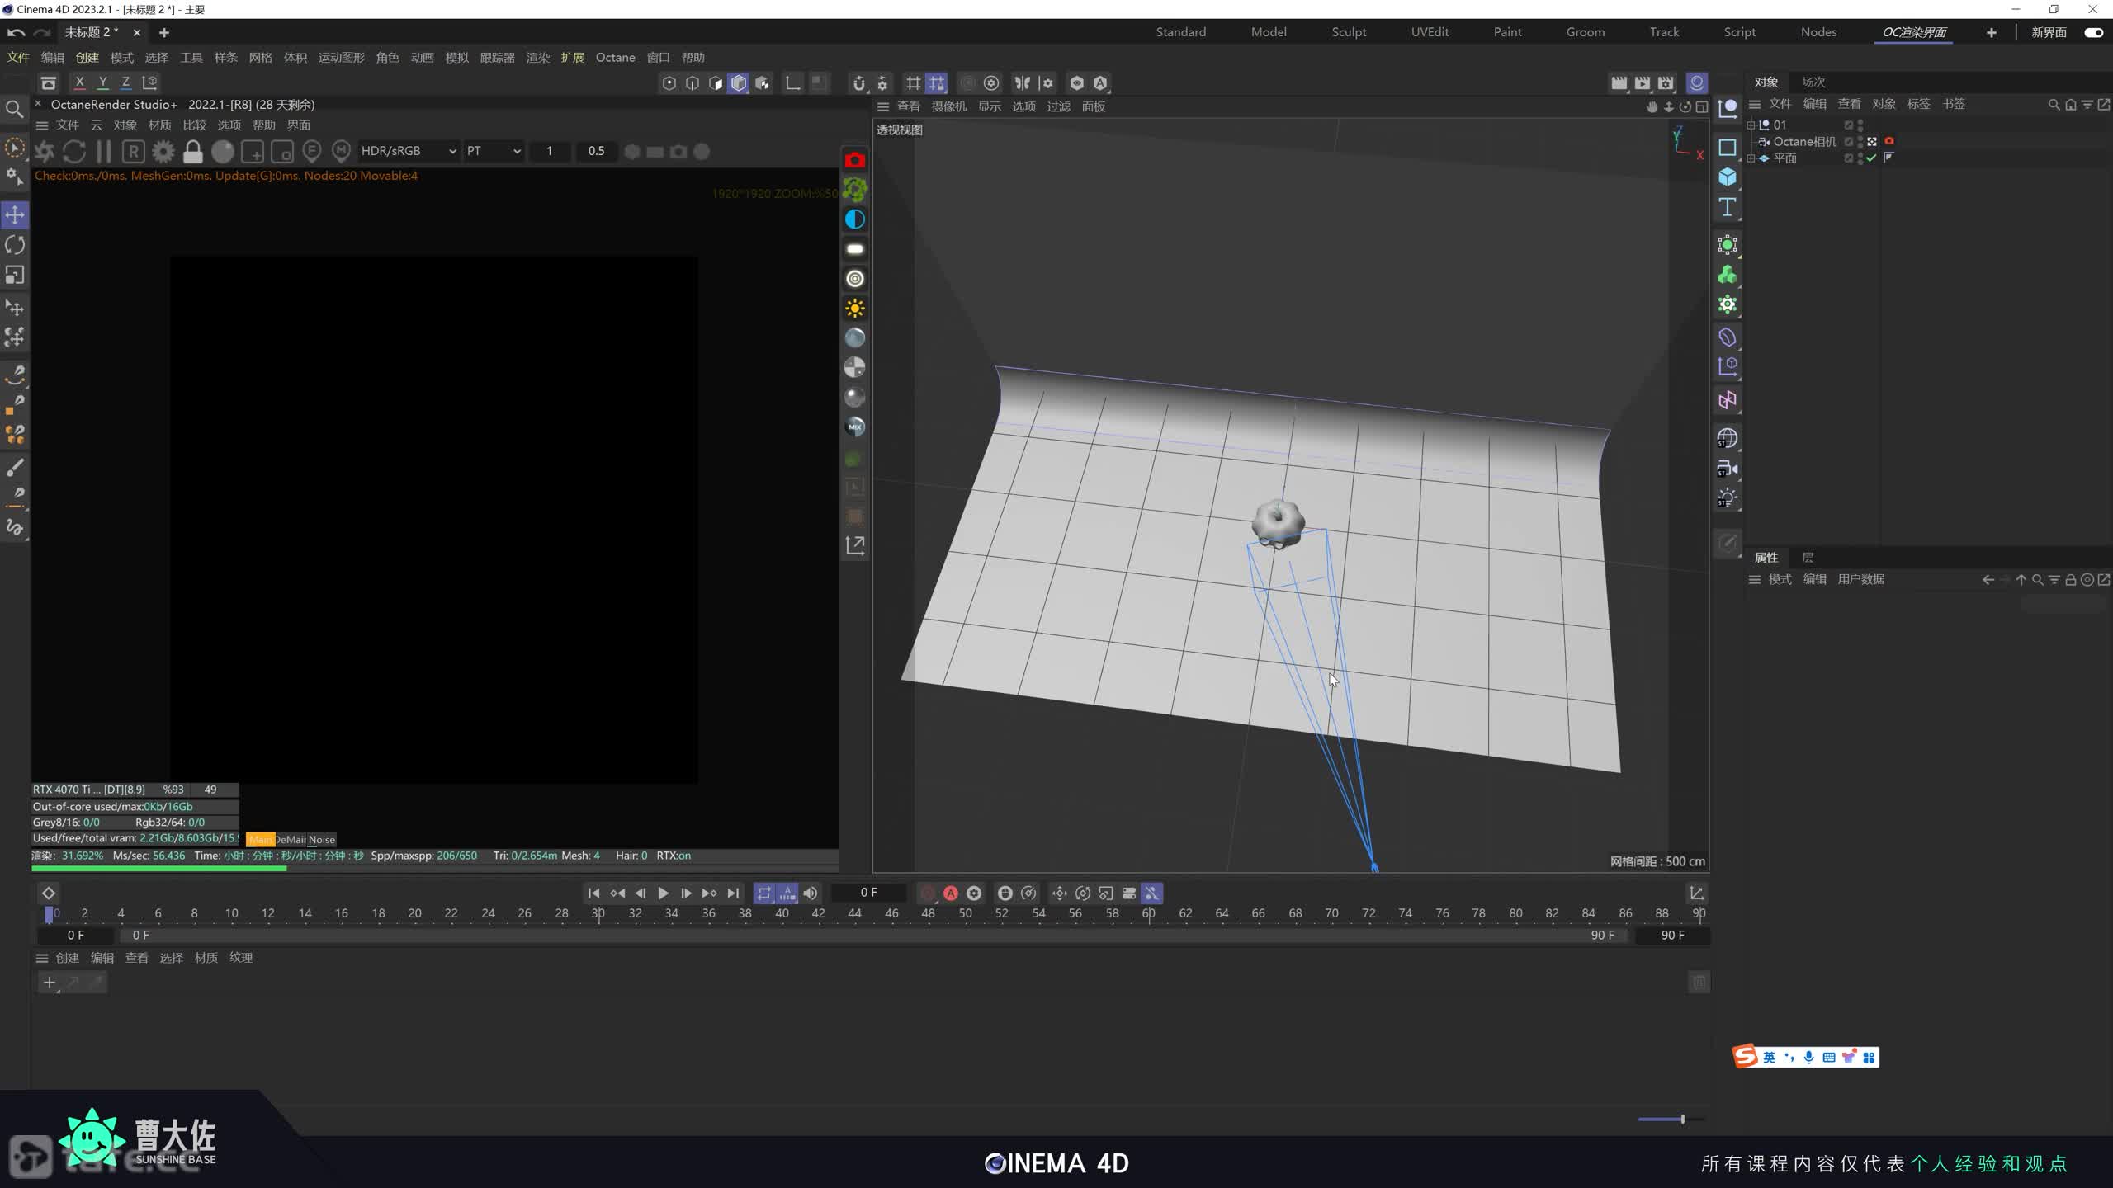Open the Octane menu in menu bar

tap(615, 57)
